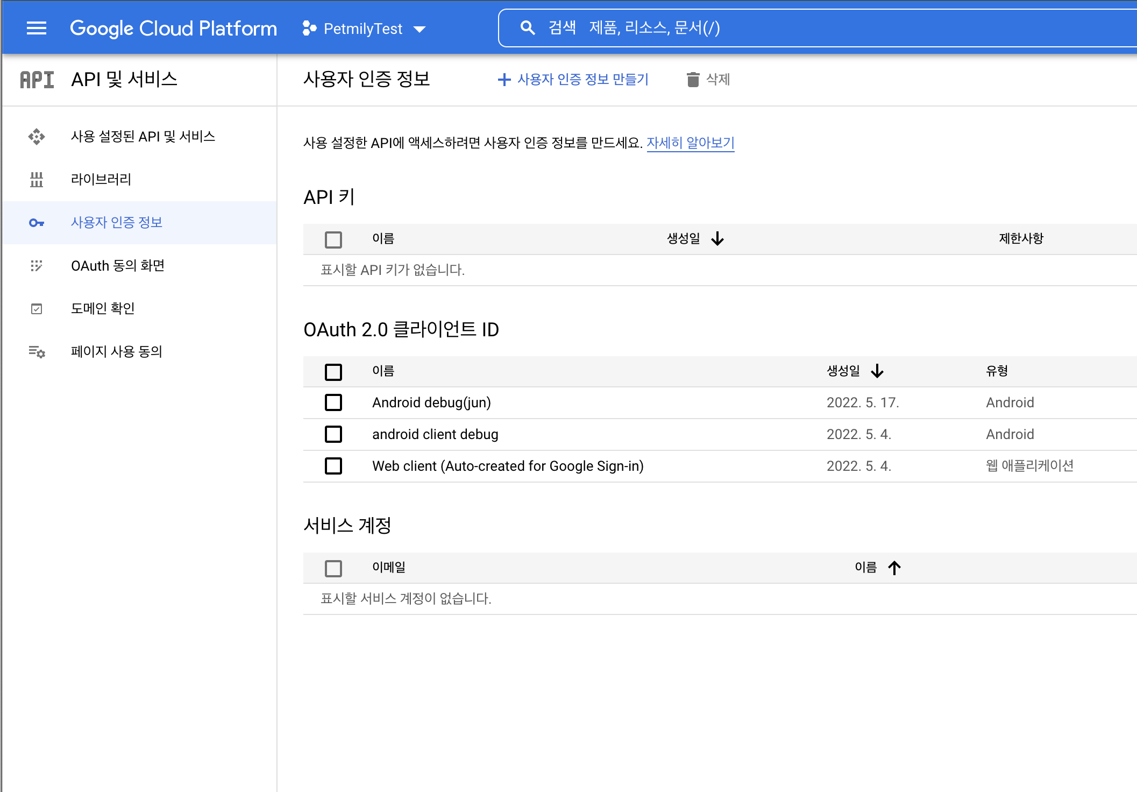1137x792 pixels.
Task: Check the android client debug row checkbox
Action: pyautogui.click(x=333, y=434)
